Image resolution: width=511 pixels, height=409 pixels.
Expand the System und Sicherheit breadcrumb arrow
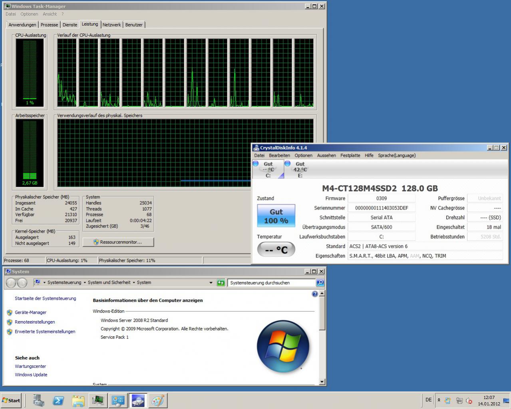[x=134, y=283]
